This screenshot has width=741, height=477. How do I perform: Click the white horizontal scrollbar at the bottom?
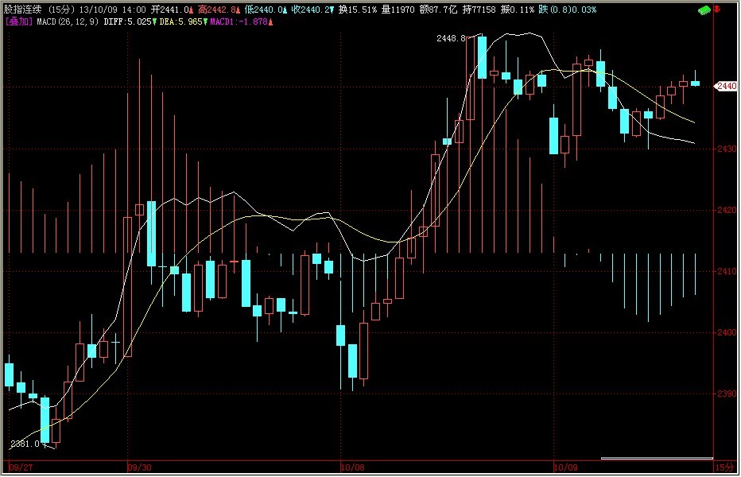coord(656,459)
